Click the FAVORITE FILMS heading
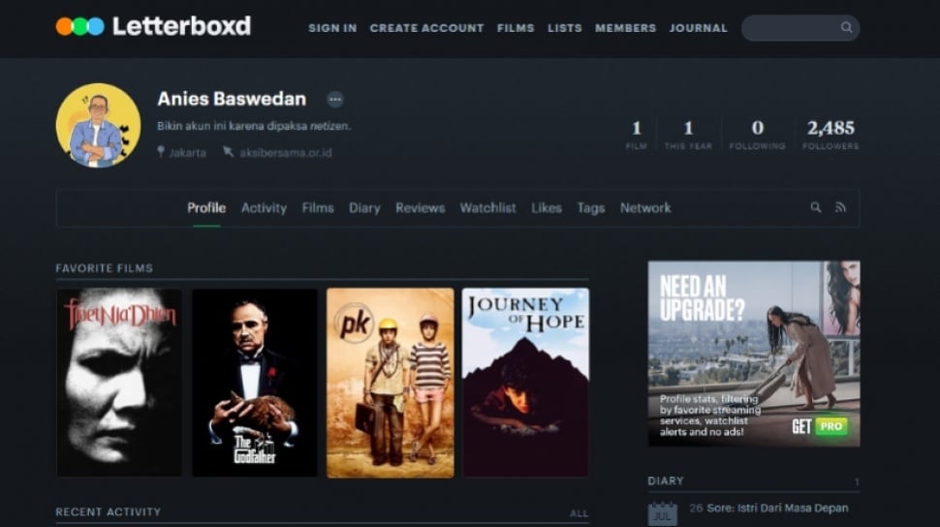This screenshot has height=527, width=940. pyautogui.click(x=105, y=268)
